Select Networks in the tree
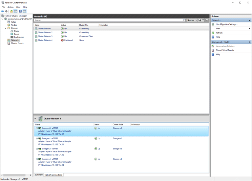 tap(15, 40)
